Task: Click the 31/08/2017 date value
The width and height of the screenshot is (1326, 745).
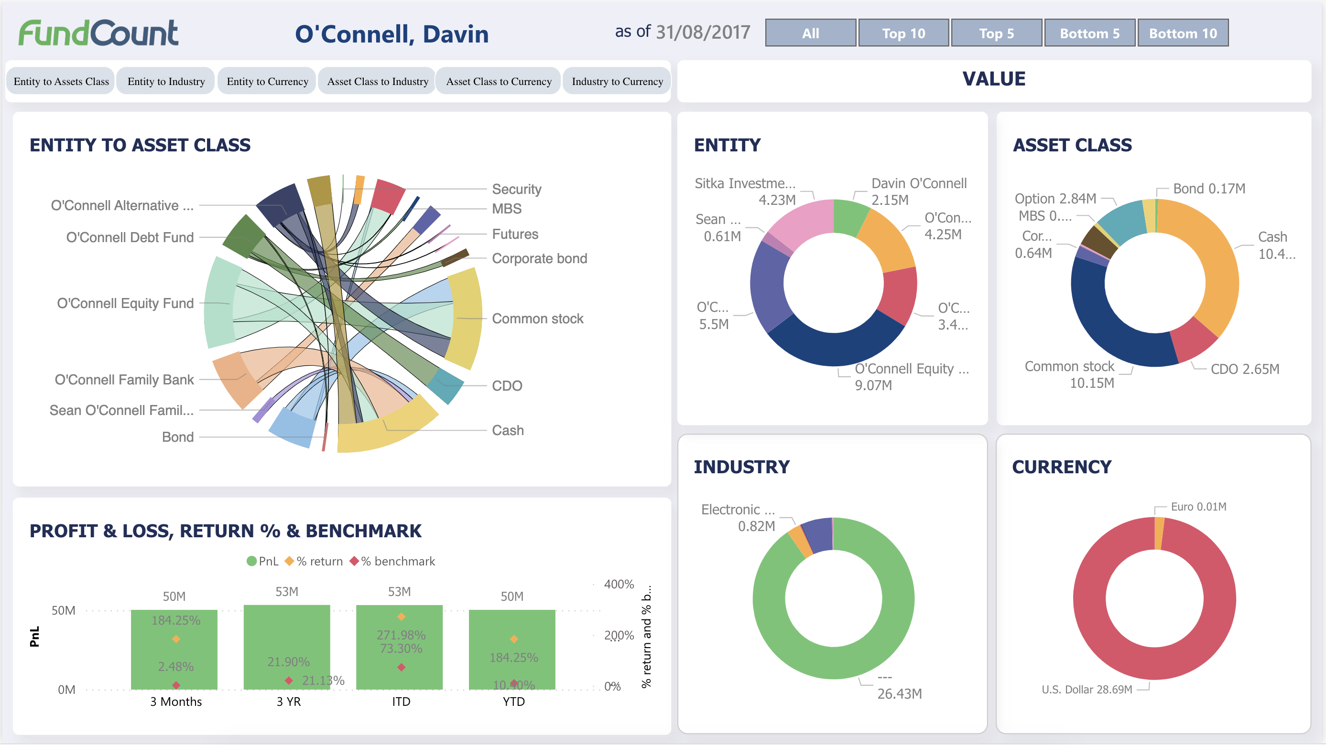Action: pos(703,32)
